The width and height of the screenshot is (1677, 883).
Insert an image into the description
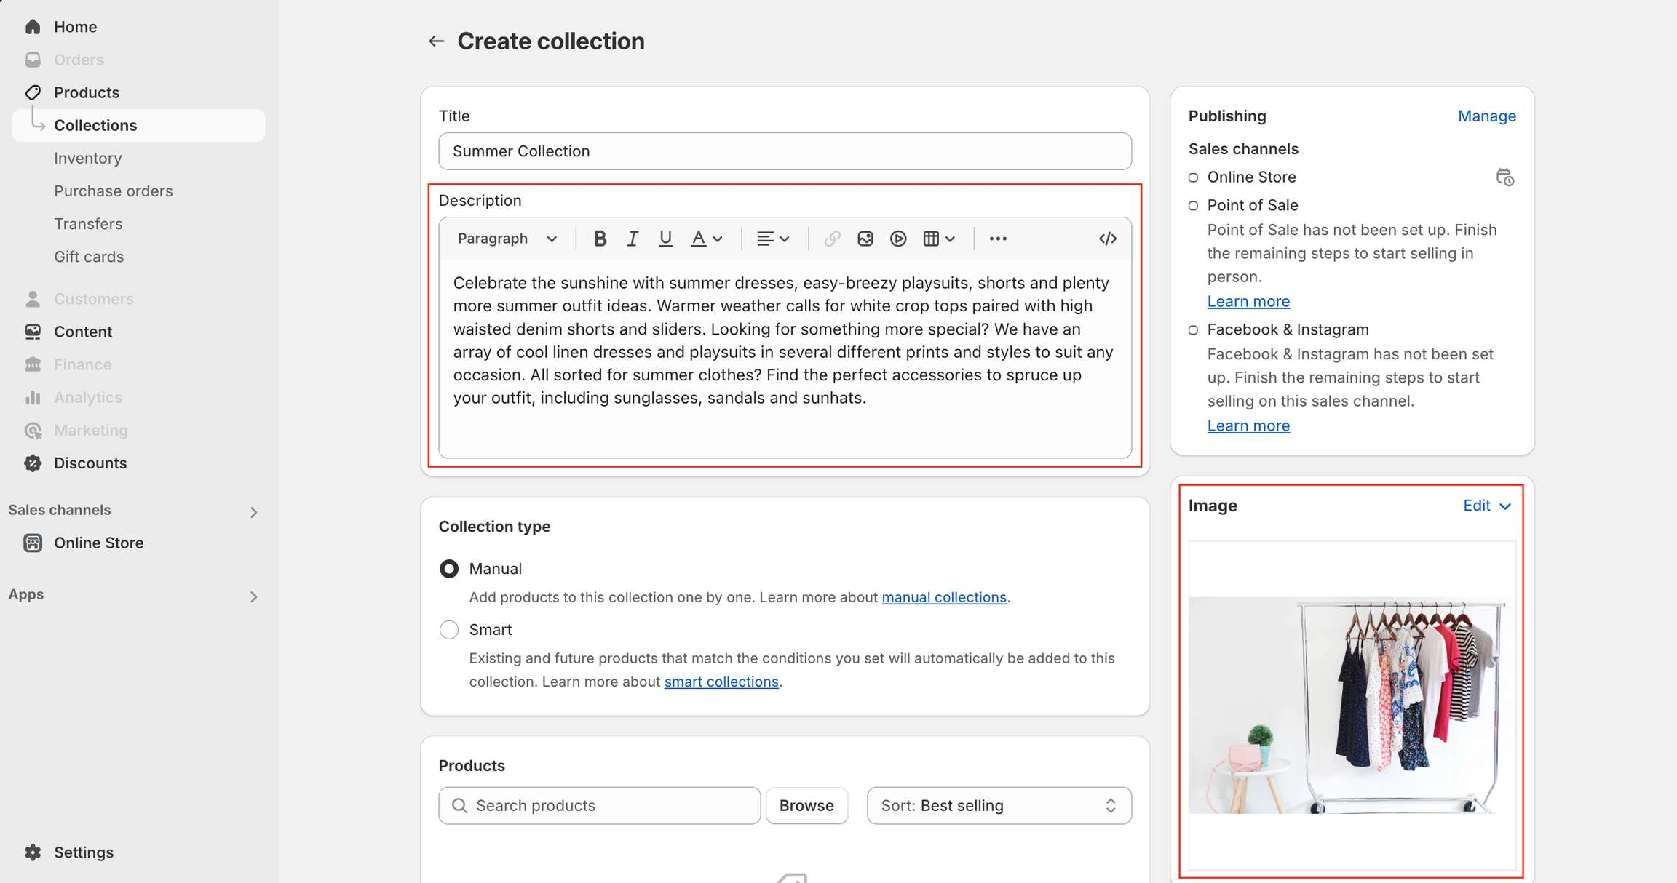click(x=865, y=239)
